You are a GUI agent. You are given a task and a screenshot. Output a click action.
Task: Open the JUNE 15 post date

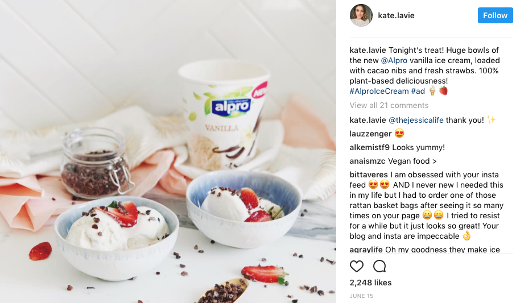click(x=361, y=296)
